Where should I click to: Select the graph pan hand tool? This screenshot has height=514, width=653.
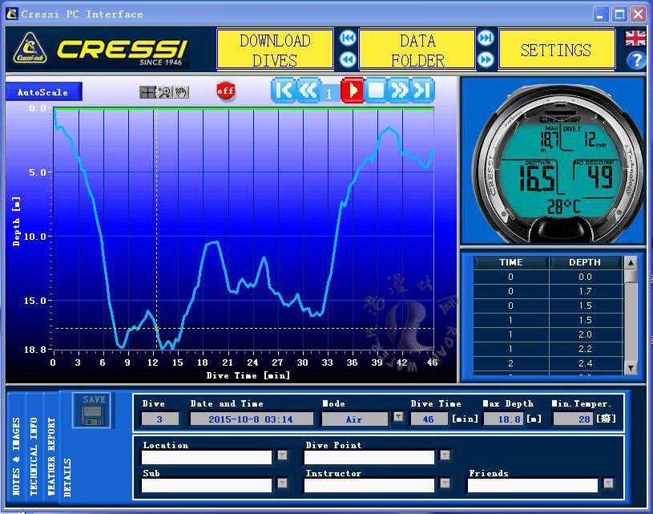[x=181, y=92]
